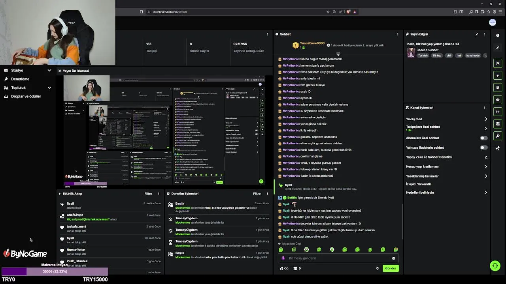Screen dimensions: 506x284
Task: Expand the Topluluk sidebar chevron
Action: 49,88
